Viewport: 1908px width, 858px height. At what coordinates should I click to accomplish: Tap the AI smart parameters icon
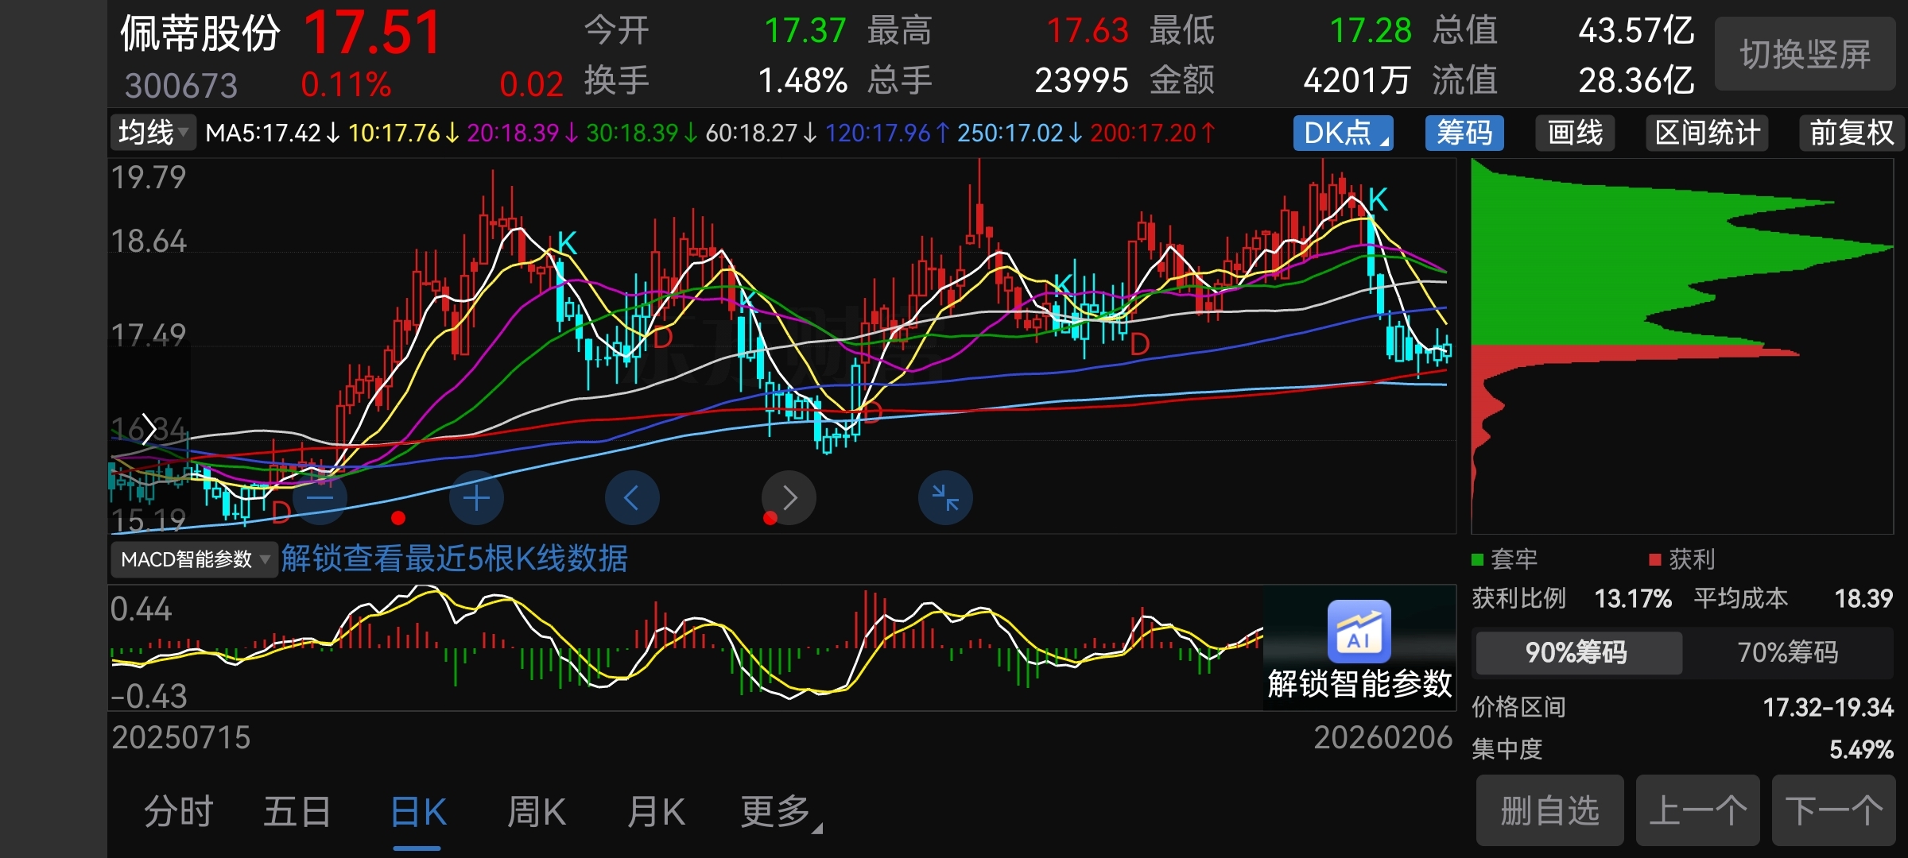[1359, 632]
